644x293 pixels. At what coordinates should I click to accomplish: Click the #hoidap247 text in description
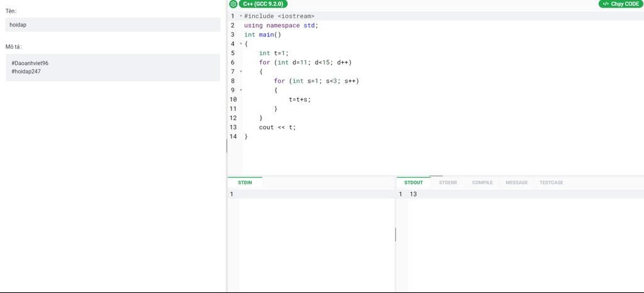pyautogui.click(x=26, y=72)
